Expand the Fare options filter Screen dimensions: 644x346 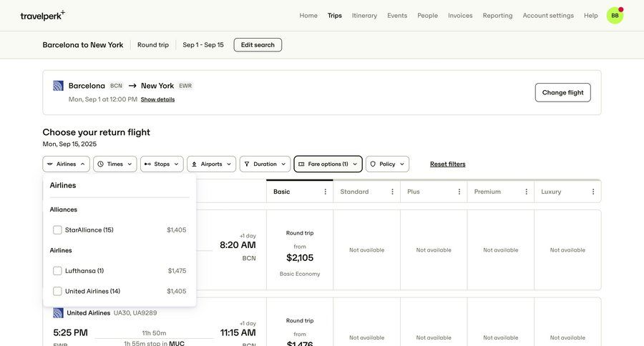pos(328,164)
